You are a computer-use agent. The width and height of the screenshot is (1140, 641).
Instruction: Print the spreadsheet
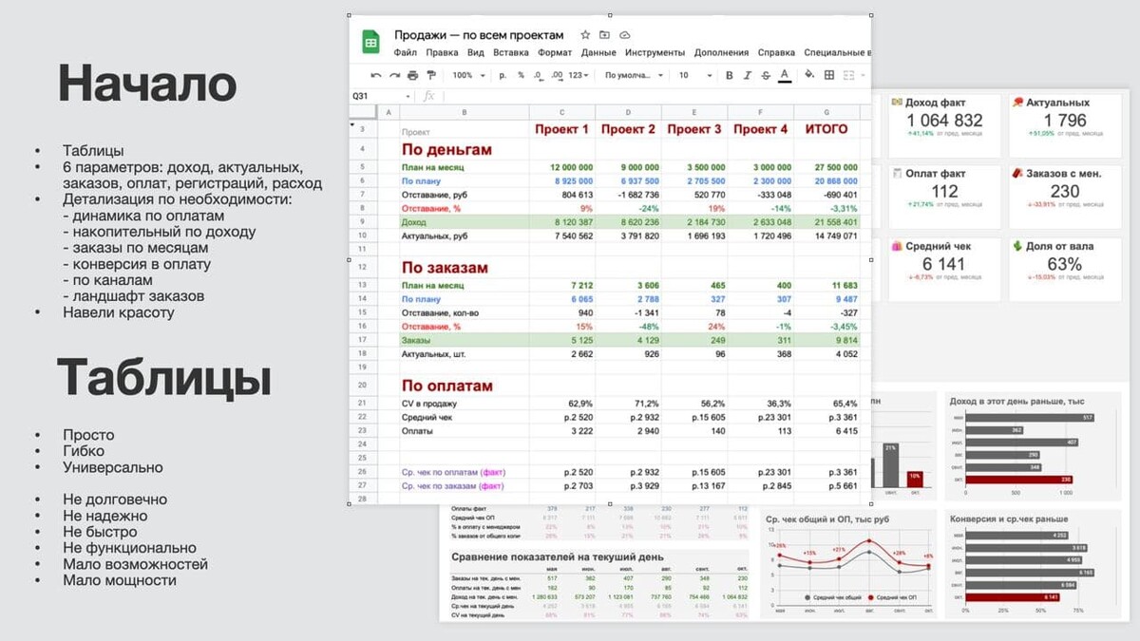(x=412, y=75)
